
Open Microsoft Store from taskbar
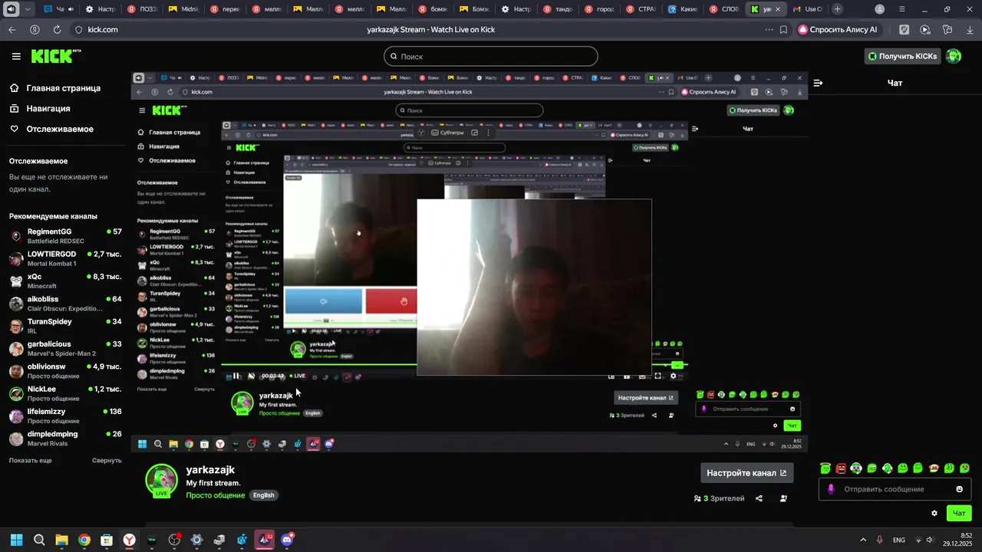coord(107,540)
